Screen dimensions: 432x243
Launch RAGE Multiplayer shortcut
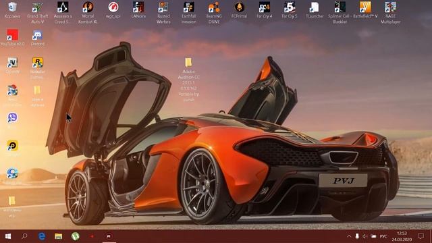[390, 7]
